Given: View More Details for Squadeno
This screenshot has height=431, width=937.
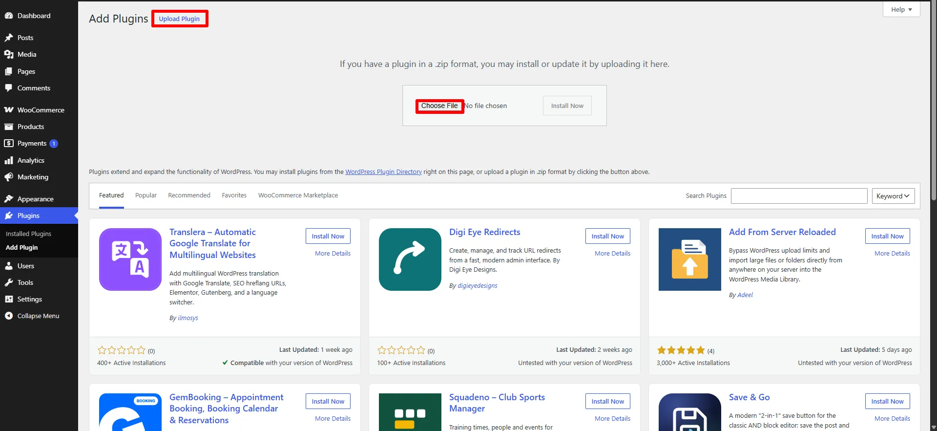Looking at the screenshot, I should coord(612,419).
